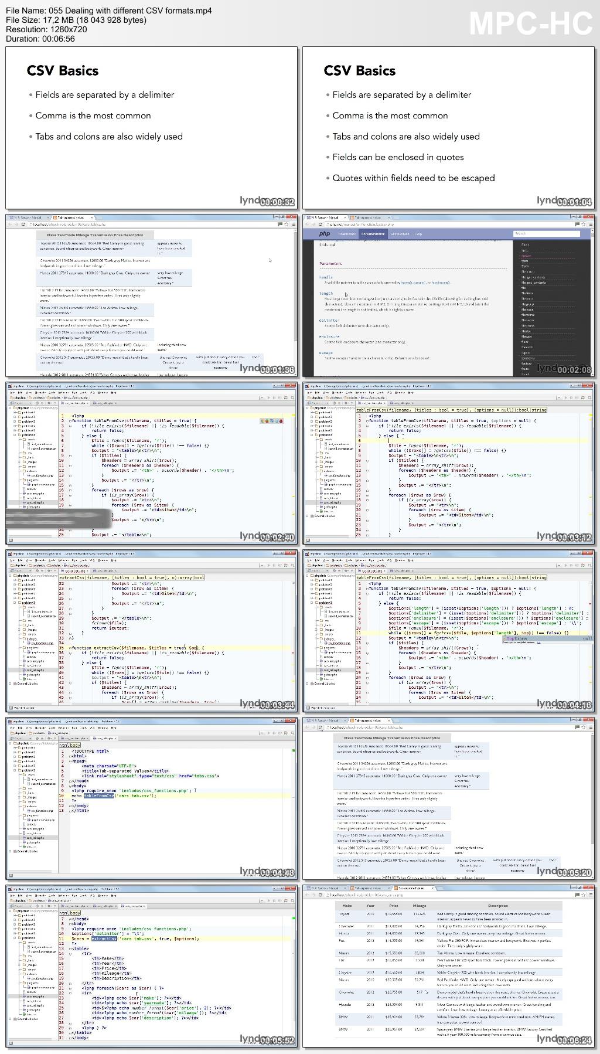Open the Help menu on php.net

418,234
